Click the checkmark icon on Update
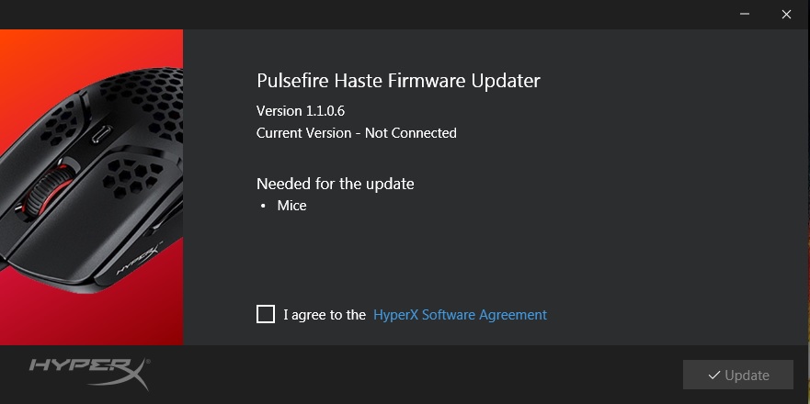 click(713, 375)
